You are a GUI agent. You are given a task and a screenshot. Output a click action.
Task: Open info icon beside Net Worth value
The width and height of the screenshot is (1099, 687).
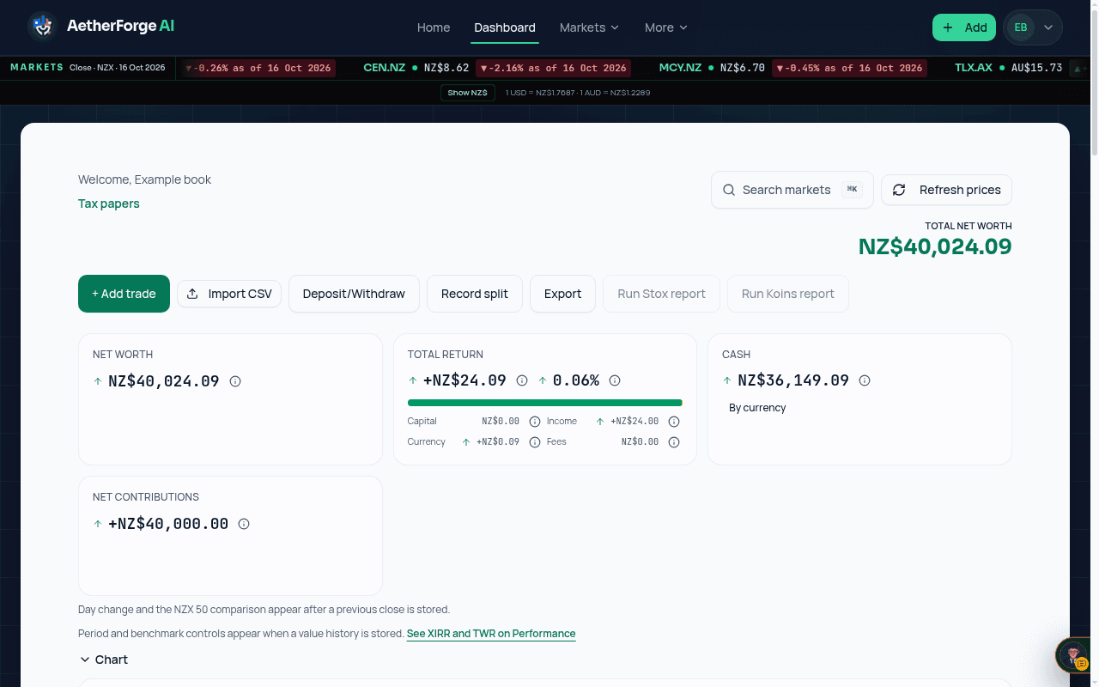point(235,381)
